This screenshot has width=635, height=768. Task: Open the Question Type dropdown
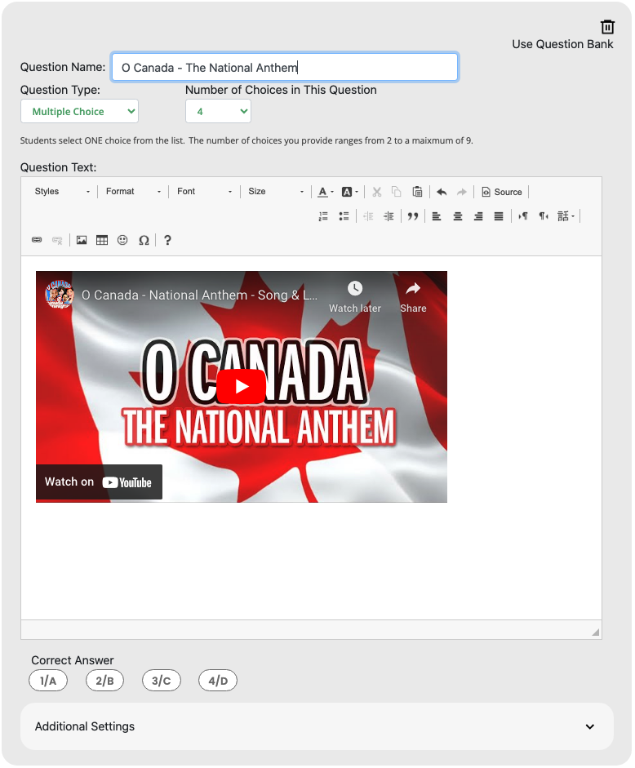pos(79,111)
